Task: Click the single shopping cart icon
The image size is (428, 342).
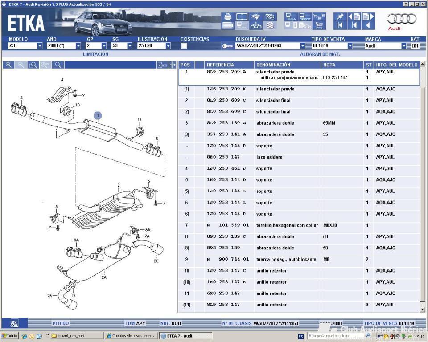Action: 319,26
